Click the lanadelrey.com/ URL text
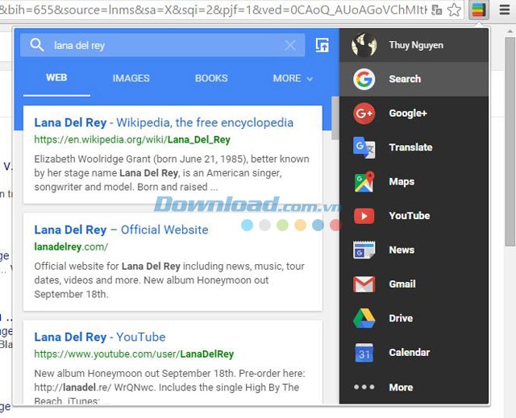Viewport: 516px width, 418px height. click(71, 246)
